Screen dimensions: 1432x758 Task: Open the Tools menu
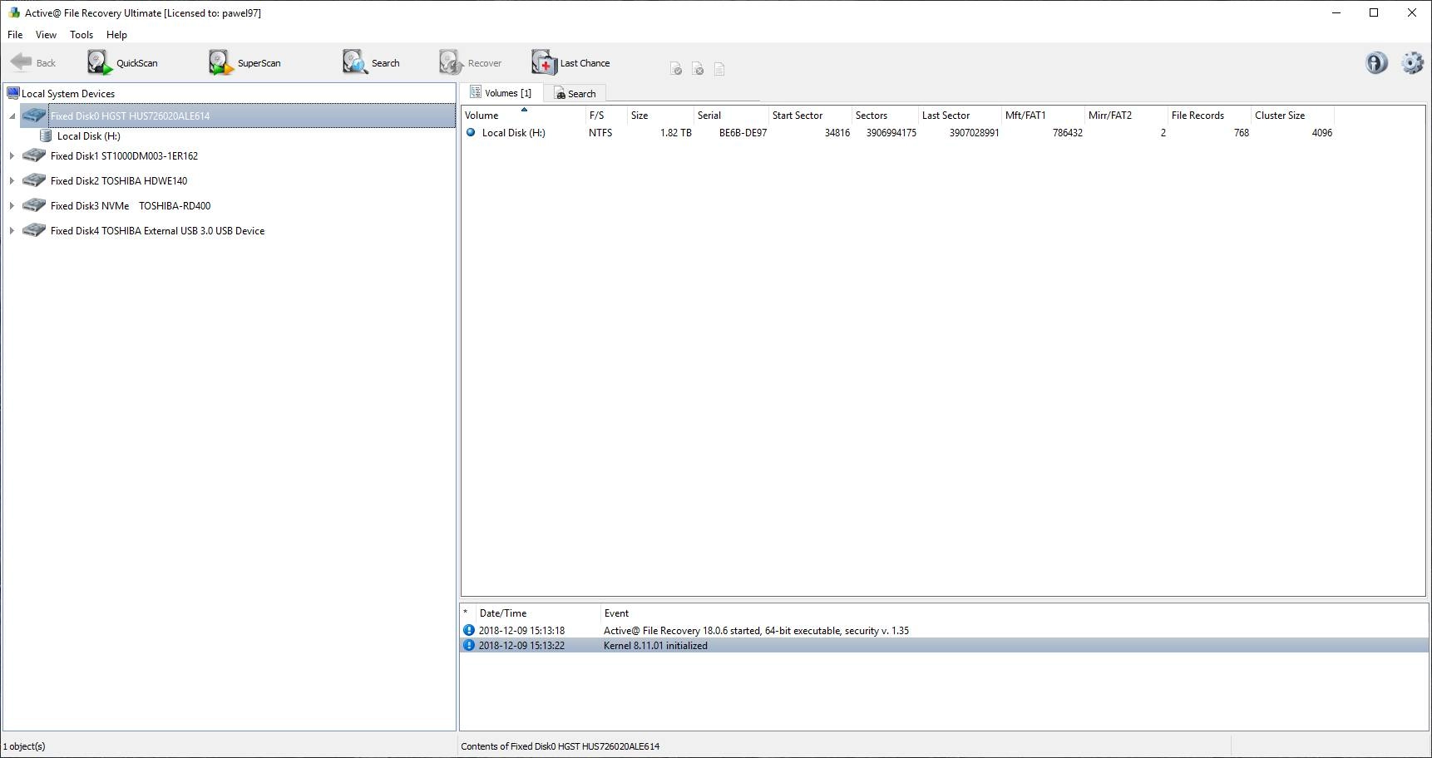point(81,35)
